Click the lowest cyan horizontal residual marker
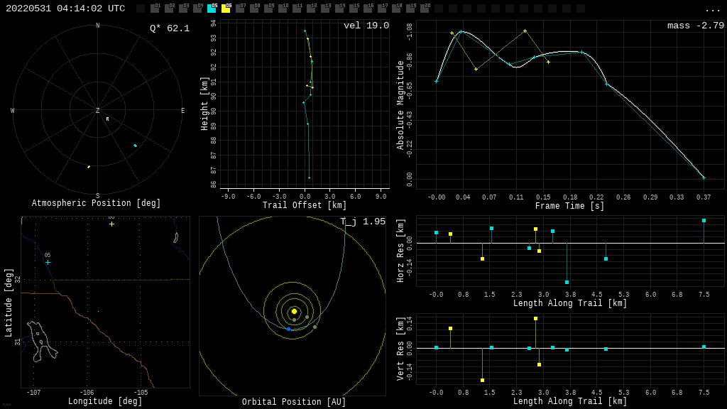The width and height of the screenshot is (727, 409). (567, 282)
